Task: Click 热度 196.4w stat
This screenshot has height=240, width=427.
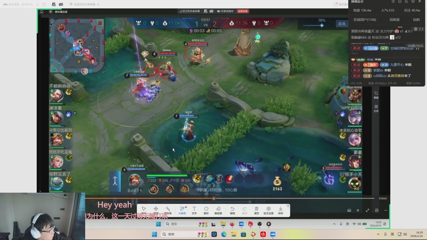Action: (362, 10)
